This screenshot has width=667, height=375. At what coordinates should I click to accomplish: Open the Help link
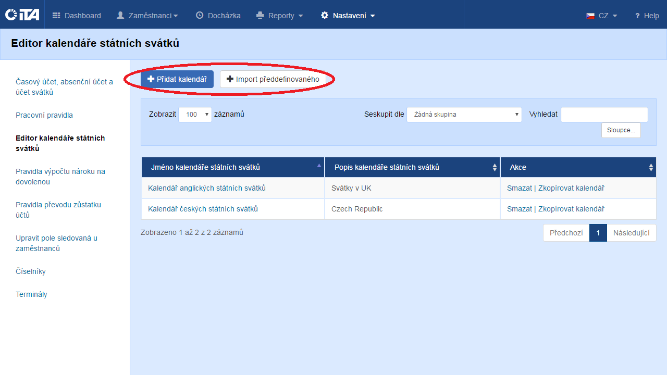tap(647, 16)
